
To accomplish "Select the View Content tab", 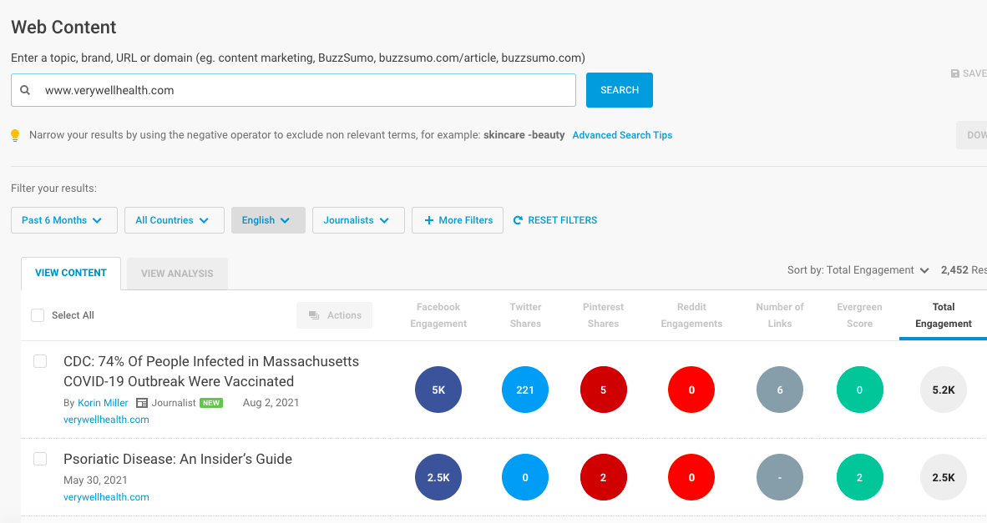I will [x=71, y=273].
